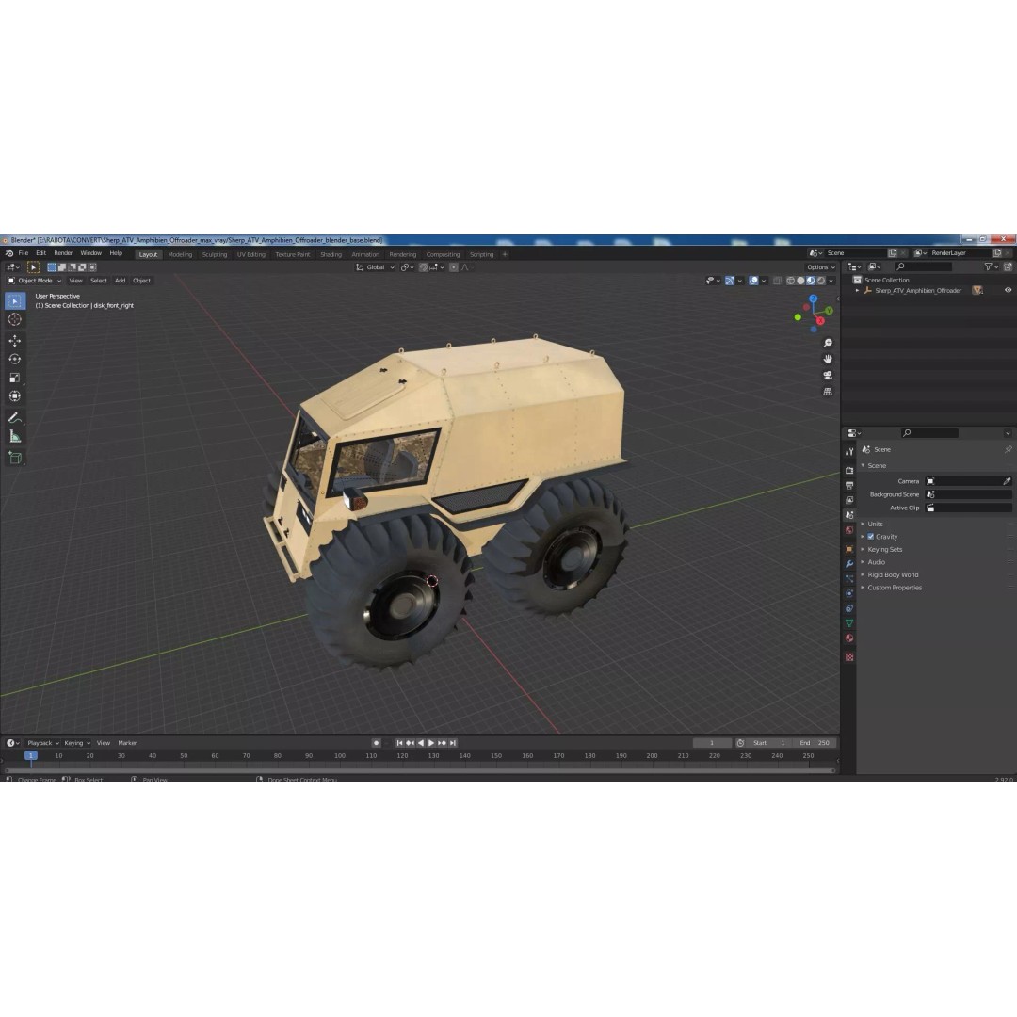Open the World properties tab
The width and height of the screenshot is (1017, 1017).
click(x=849, y=530)
